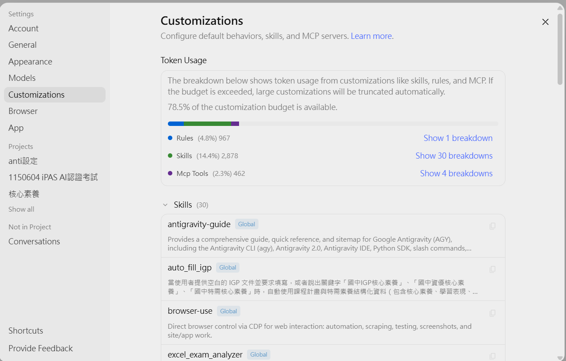Click the copy icon for the browser-use skill
The width and height of the screenshot is (566, 361).
tap(492, 313)
